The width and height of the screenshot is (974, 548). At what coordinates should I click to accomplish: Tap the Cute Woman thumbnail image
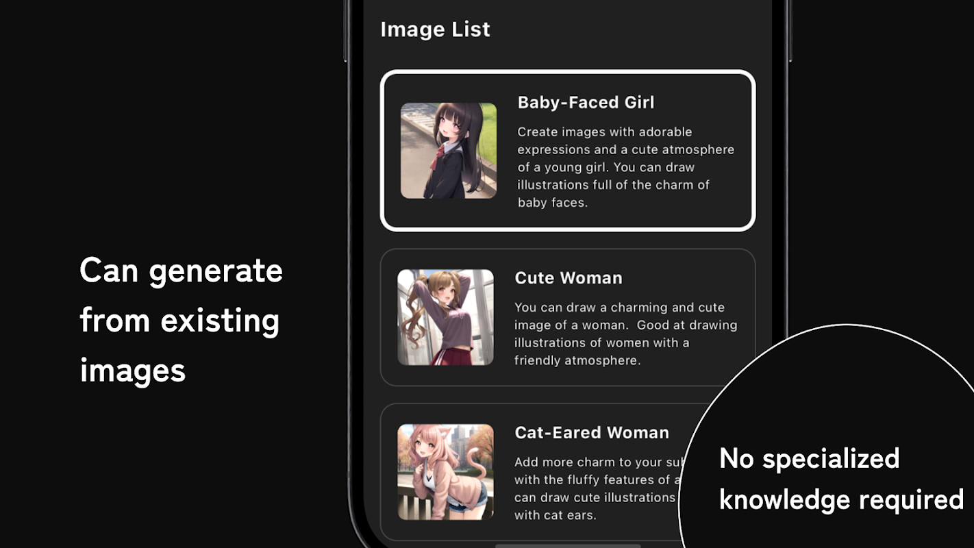445,317
